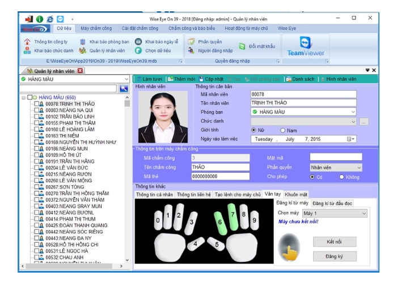Click the Mật mã input field
397x284 pixels.
coord(336,157)
